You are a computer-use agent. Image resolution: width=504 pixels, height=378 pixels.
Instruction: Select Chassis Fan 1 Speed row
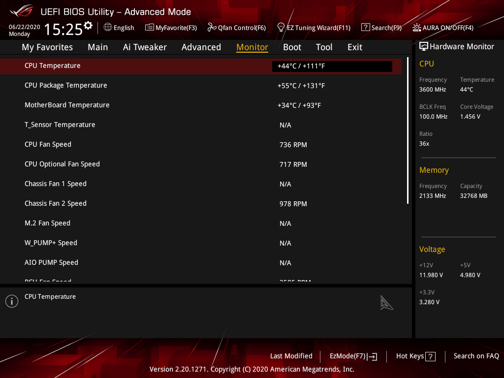click(x=201, y=184)
